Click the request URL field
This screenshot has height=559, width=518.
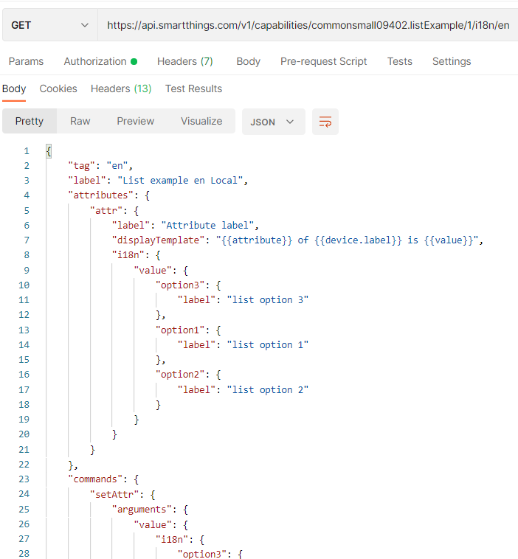308,25
